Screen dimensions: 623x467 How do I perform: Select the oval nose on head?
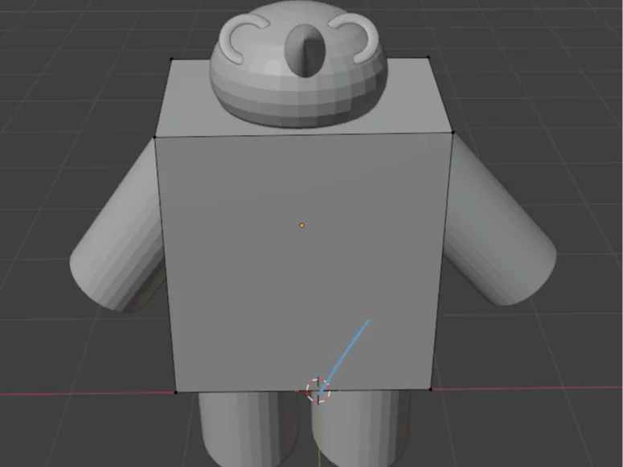point(305,51)
